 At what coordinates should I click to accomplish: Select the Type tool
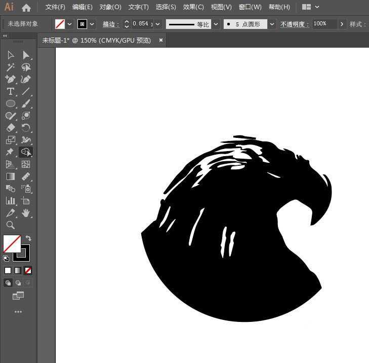10,91
